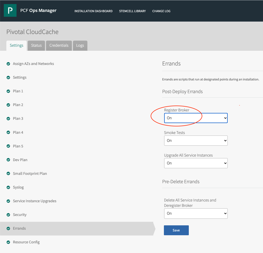The image size is (263, 253).
Task: Click the checkmark beside Small Footprint Plan
Action: [x=8, y=174]
